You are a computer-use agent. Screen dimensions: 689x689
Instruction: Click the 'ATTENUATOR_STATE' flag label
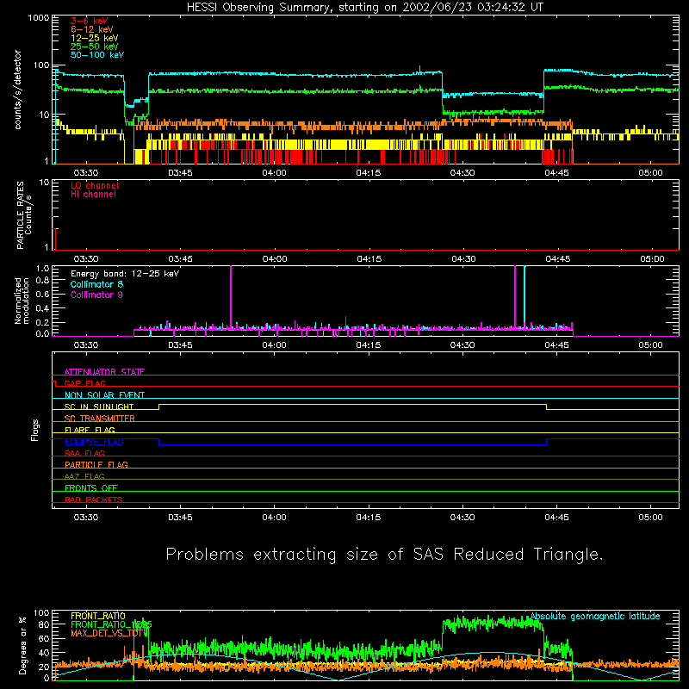point(104,372)
